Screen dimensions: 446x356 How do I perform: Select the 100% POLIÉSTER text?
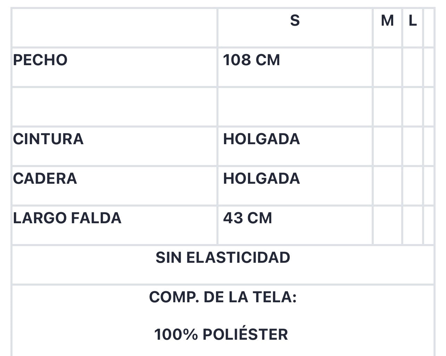pyautogui.click(x=221, y=335)
